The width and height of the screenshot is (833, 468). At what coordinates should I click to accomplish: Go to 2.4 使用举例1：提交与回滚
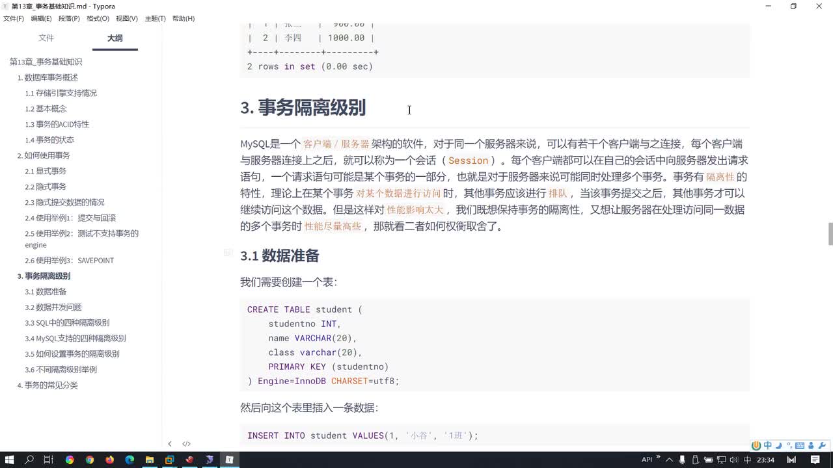[x=70, y=218]
